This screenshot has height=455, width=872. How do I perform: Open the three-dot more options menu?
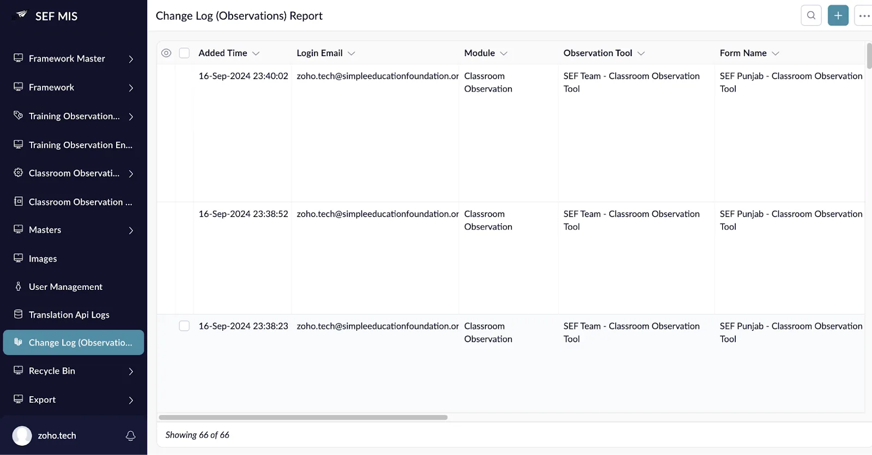pos(864,15)
